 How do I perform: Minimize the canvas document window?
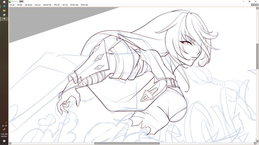[x=252, y=5]
